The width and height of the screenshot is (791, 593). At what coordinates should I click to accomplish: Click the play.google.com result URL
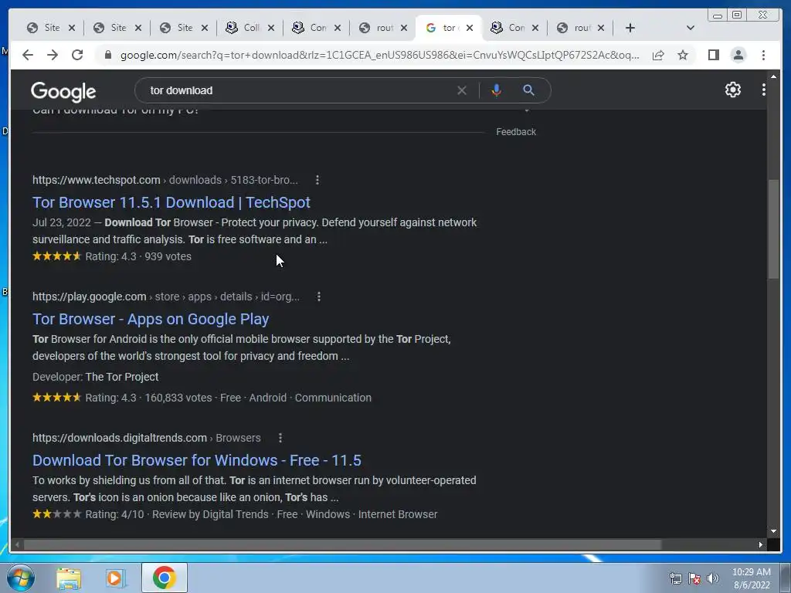pyautogui.click(x=166, y=296)
